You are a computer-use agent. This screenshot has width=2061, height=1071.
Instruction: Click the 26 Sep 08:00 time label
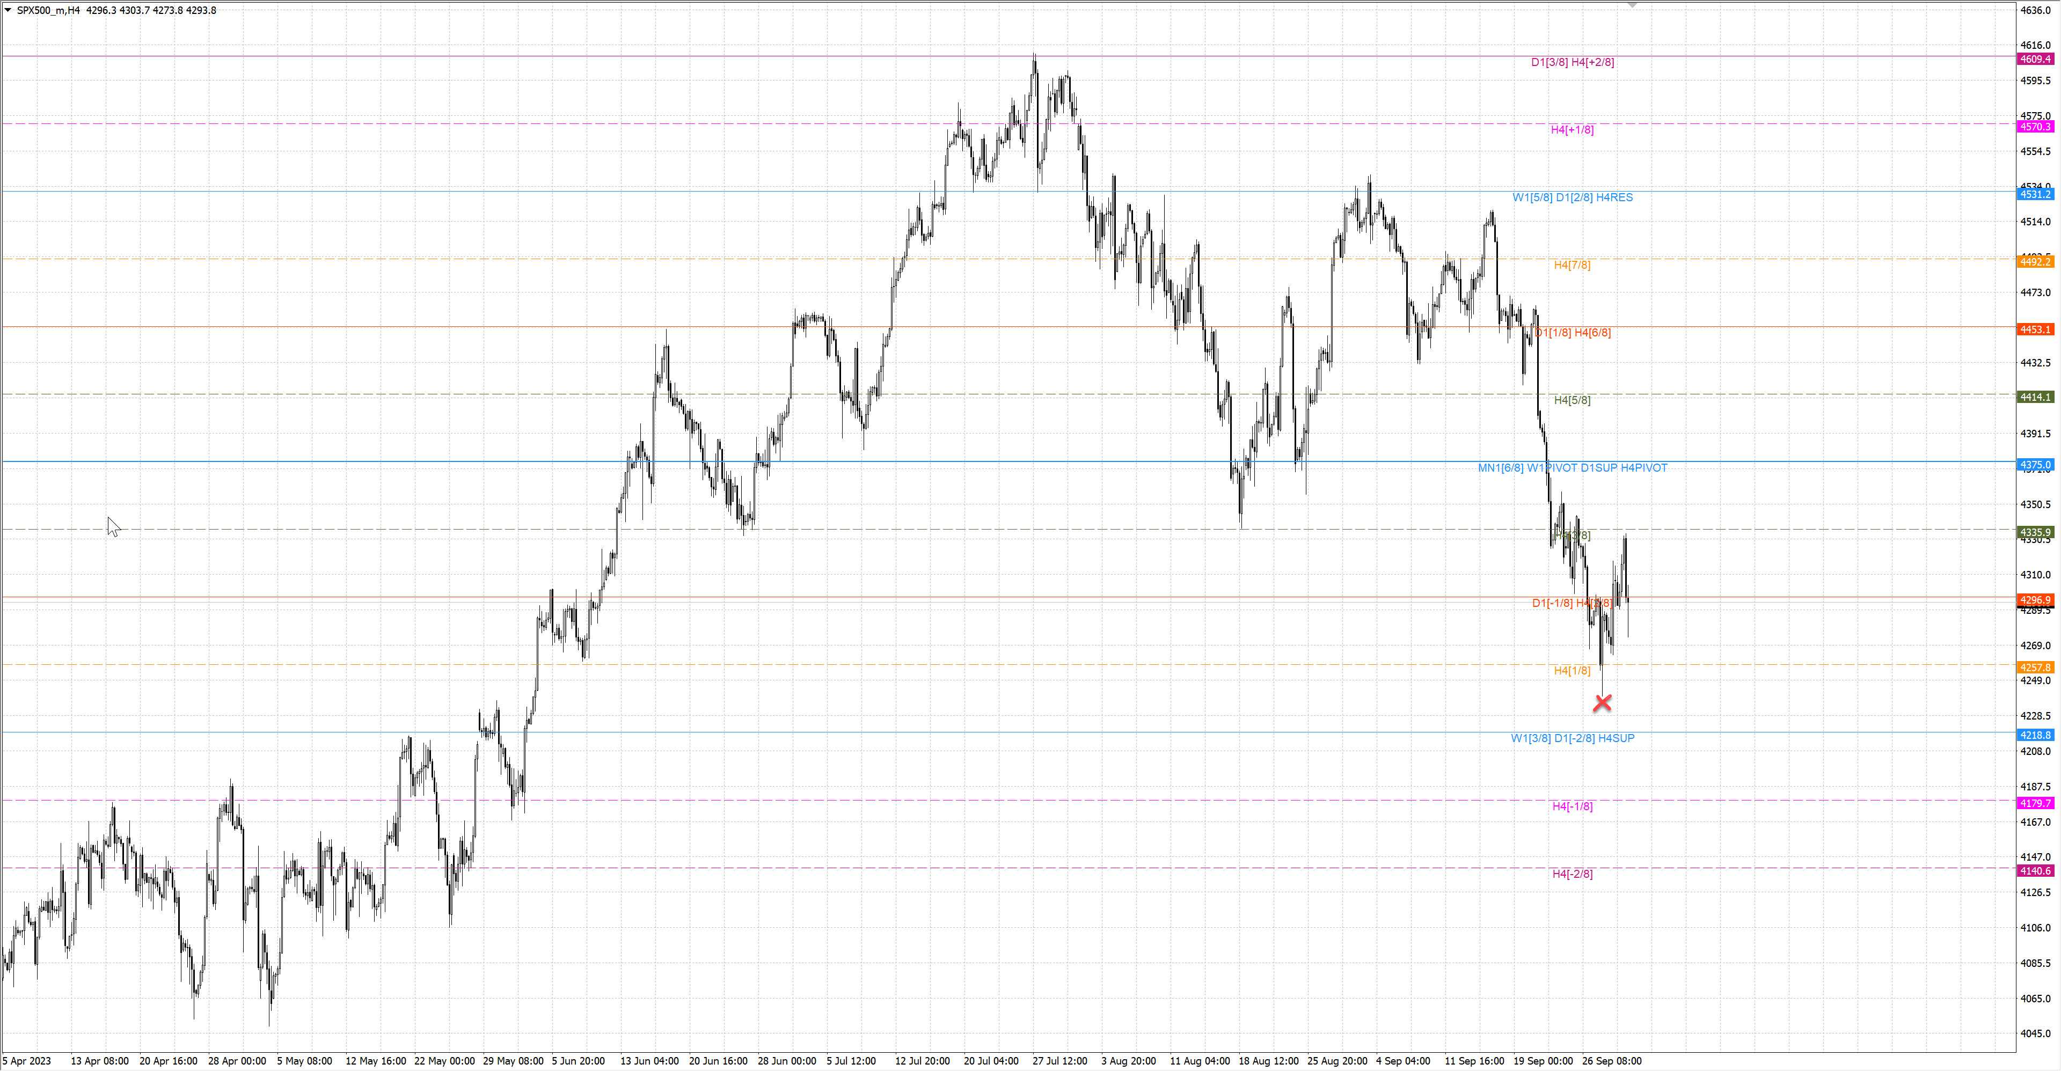(x=1611, y=1061)
